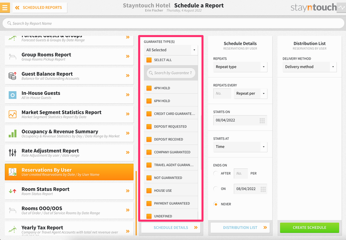Image resolution: width=346 pixels, height=240 pixels.
Task: Toggle the SELECT ALL checkbox
Action: click(149, 60)
